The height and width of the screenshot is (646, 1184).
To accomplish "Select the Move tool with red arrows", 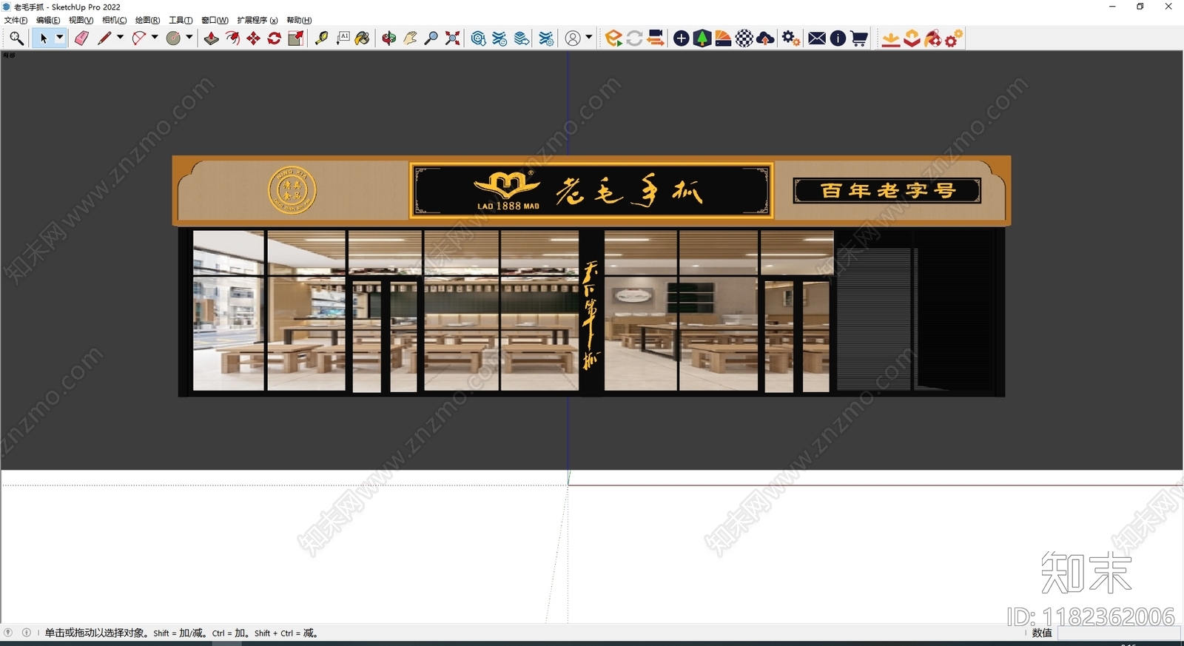I will tap(253, 38).
